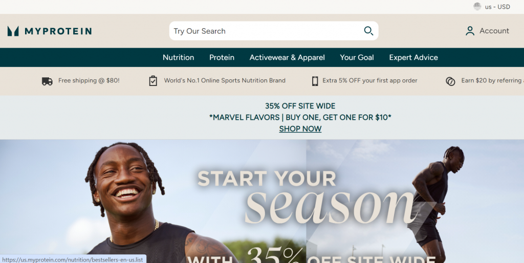Click the delivery truck icon
The height and width of the screenshot is (263, 524).
tap(47, 81)
